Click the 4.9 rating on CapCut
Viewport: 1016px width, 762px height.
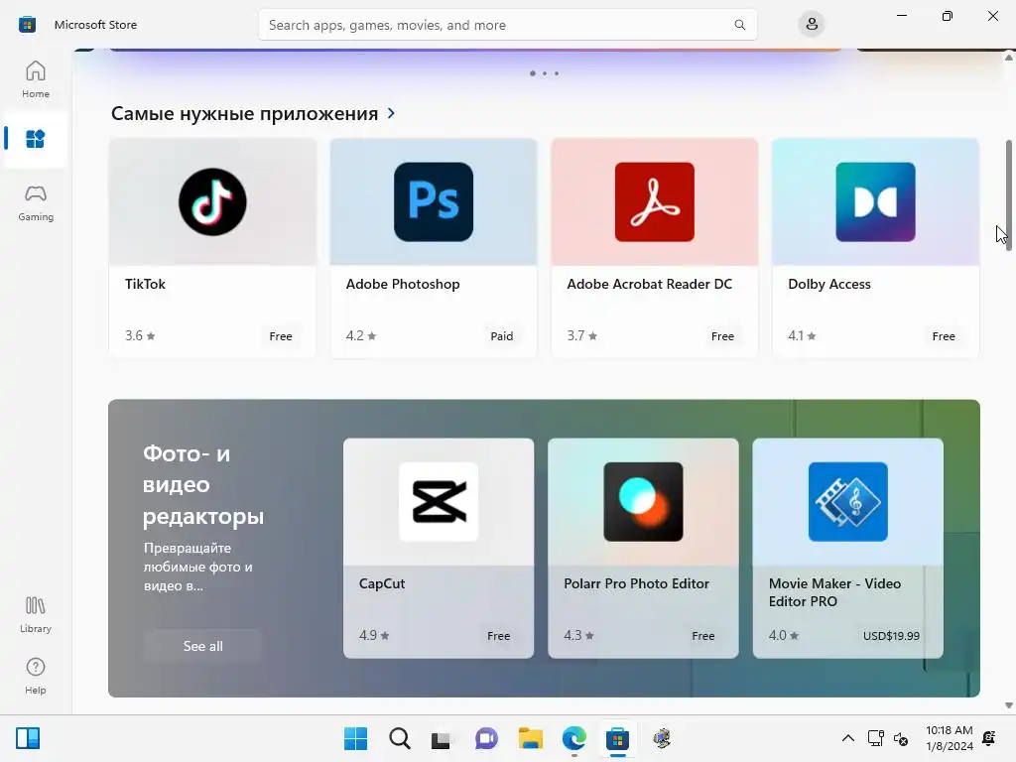tap(374, 636)
